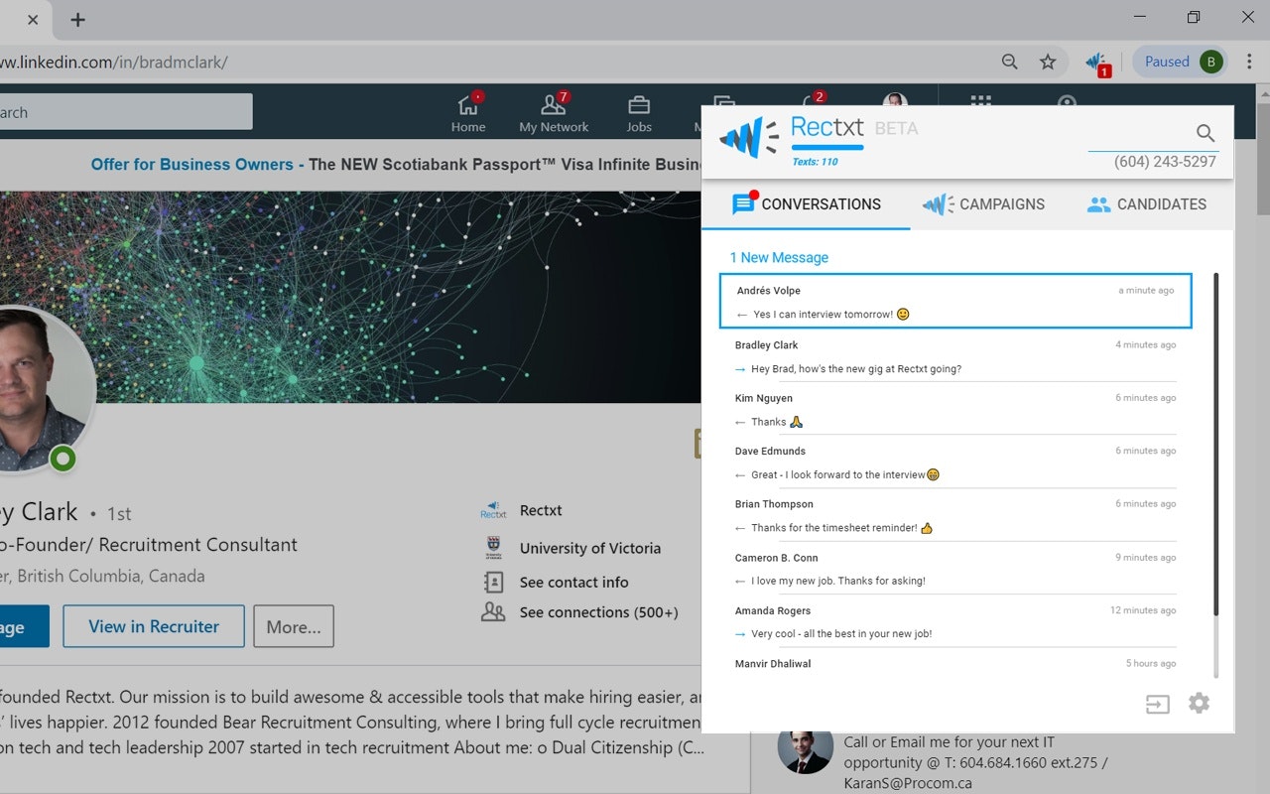Image resolution: width=1270 pixels, height=794 pixels.
Task: Click the More... button on profile
Action: [294, 627]
